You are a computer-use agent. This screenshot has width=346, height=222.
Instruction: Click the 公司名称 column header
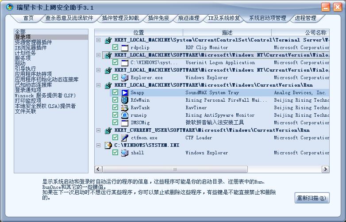(x=300, y=32)
